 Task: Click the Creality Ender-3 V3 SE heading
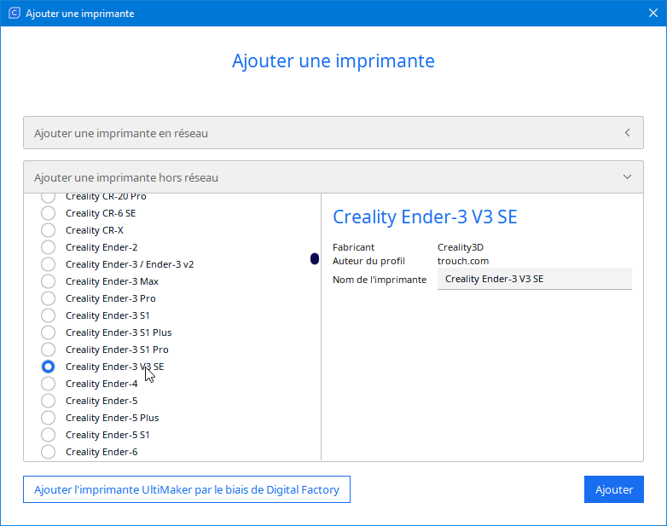pyautogui.click(x=425, y=217)
